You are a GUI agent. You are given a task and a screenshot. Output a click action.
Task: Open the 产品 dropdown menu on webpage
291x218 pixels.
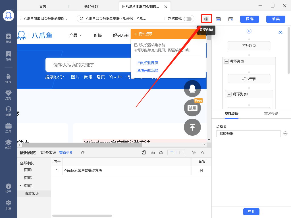75,35
